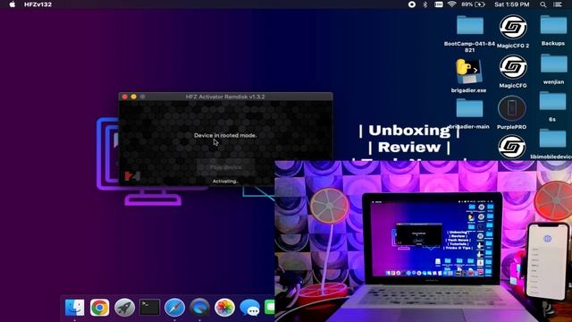Click the 'Activating..' status text
The width and height of the screenshot is (572, 322).
[225, 181]
